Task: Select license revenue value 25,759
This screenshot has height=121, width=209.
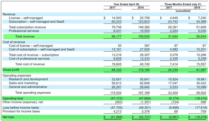Action: point(145,18)
